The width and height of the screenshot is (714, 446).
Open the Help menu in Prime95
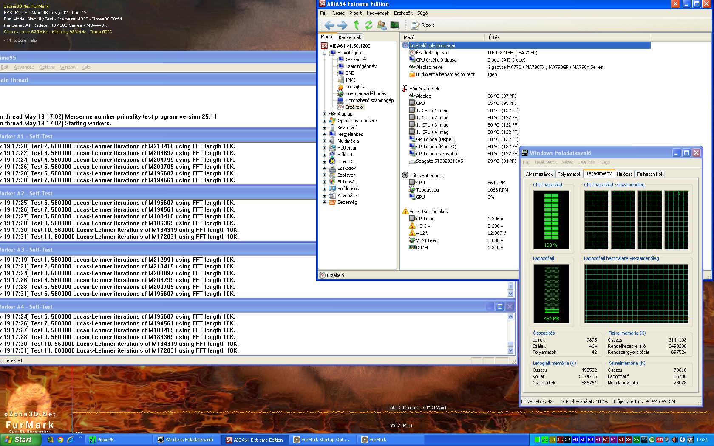tap(86, 67)
